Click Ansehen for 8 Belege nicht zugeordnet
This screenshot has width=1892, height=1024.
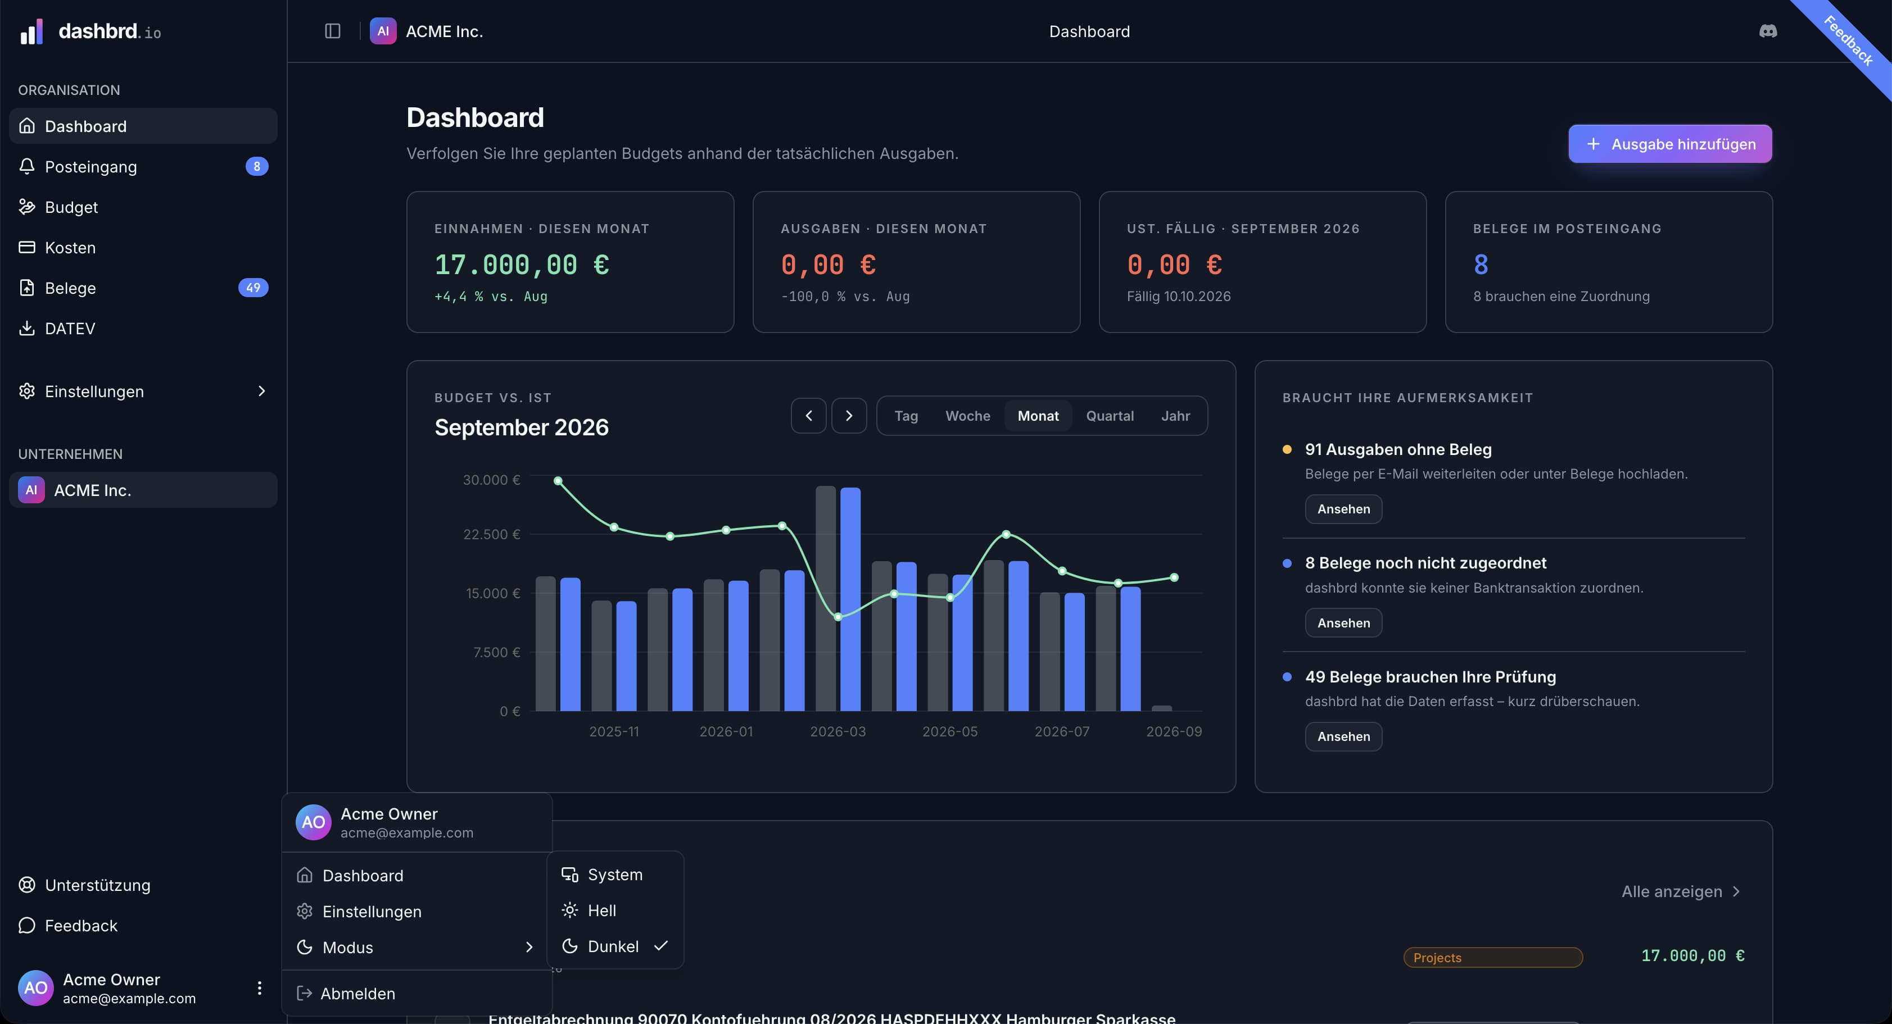pos(1343,622)
